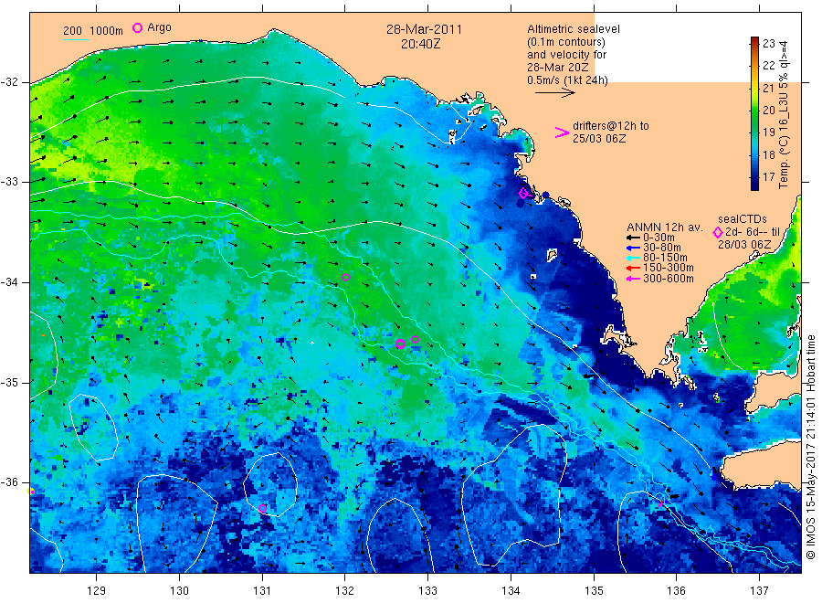
Task: Click the '28/03 06Z' sealCTDs date
Action: click(743, 245)
